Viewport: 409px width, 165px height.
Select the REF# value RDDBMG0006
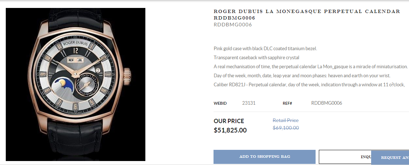326,103
